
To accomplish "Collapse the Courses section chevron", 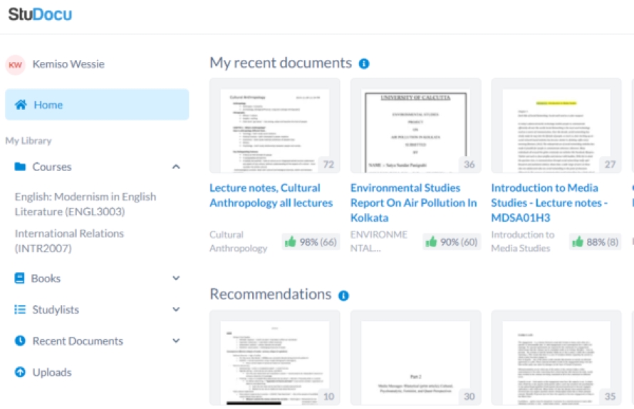I will (176, 167).
